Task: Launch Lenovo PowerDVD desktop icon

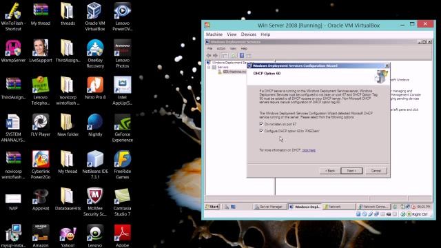Action: click(x=123, y=17)
